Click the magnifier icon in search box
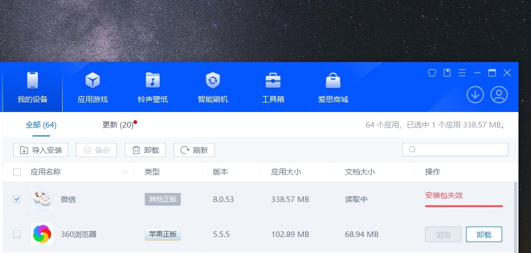Screen dimensions: 531x253 coord(412,149)
